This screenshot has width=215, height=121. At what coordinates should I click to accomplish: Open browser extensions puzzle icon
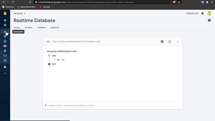207,2
